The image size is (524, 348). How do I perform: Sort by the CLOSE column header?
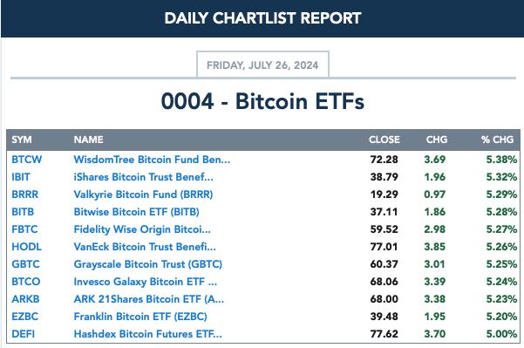(384, 140)
